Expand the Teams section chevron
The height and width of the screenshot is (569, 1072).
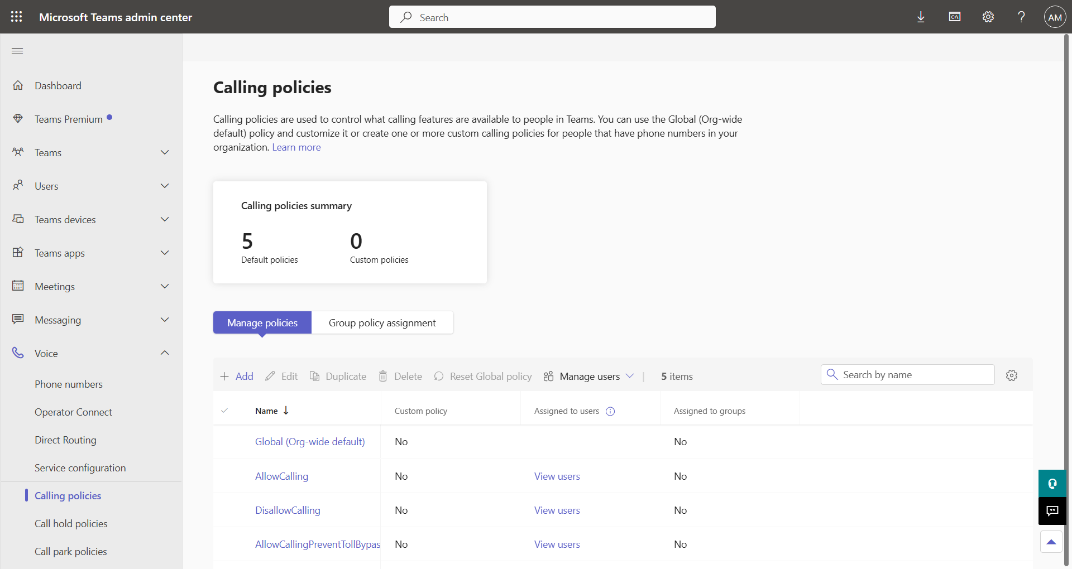coord(165,152)
